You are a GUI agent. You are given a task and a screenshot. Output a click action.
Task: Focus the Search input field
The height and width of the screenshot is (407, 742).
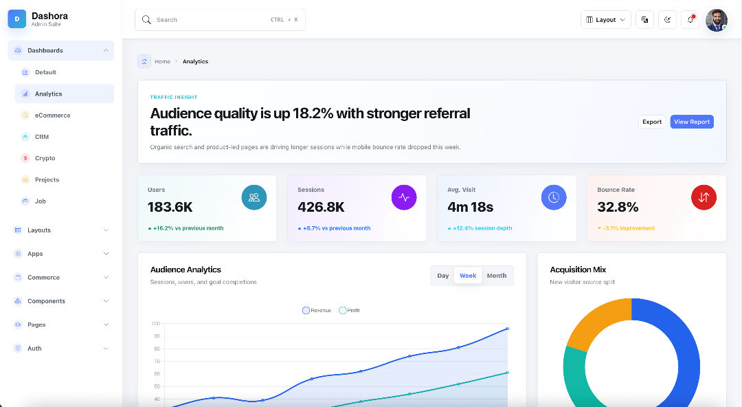pyautogui.click(x=220, y=20)
